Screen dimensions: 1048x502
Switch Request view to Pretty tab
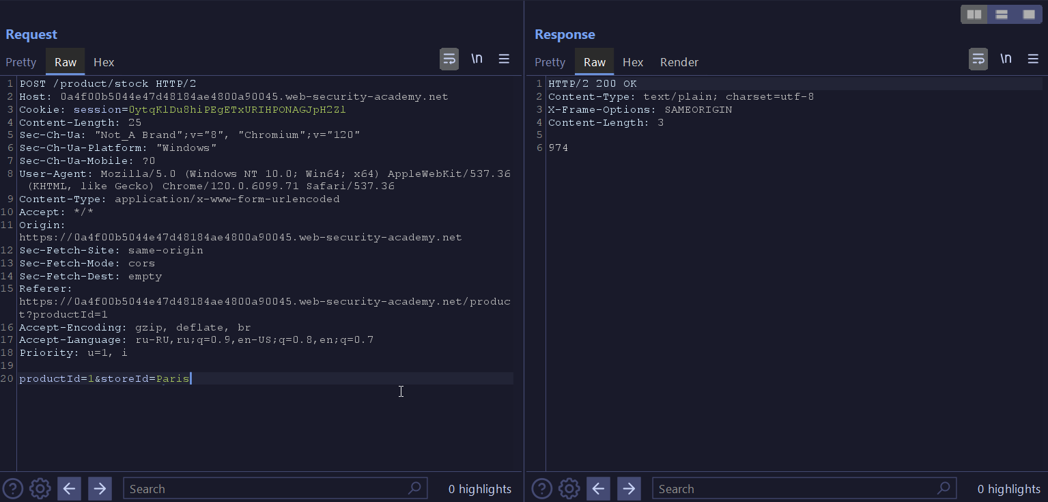(x=21, y=62)
